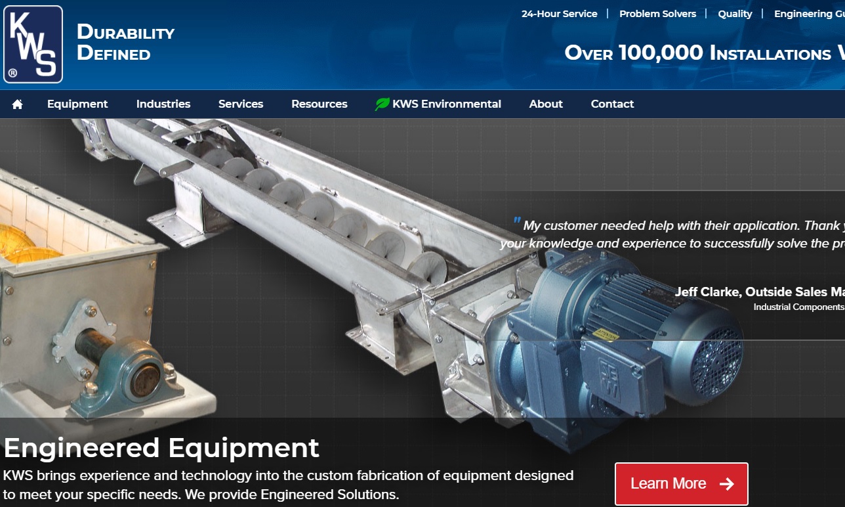Open the Problem Solvers page
Screen dimensions: 845x507
(x=658, y=13)
